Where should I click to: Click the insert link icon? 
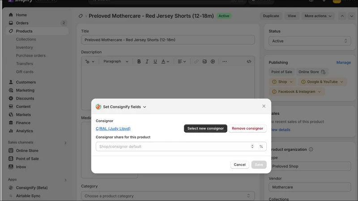coord(196,62)
